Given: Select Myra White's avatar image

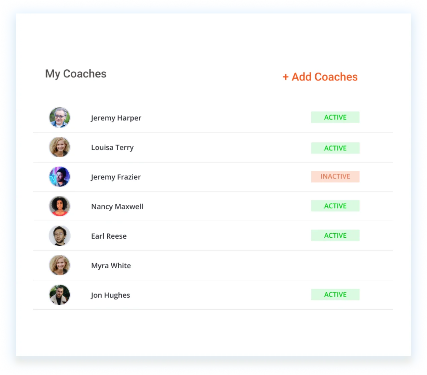Looking at the screenshot, I should pyautogui.click(x=60, y=265).
